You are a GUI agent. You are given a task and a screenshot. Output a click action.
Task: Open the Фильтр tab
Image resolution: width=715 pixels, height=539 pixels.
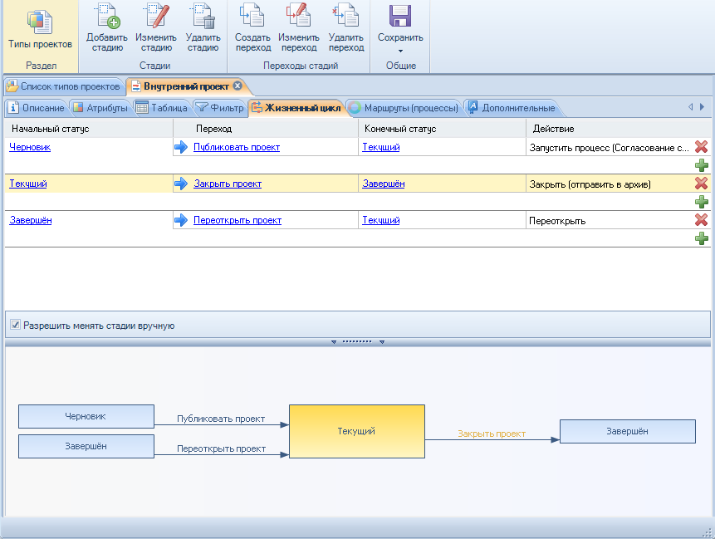(220, 108)
